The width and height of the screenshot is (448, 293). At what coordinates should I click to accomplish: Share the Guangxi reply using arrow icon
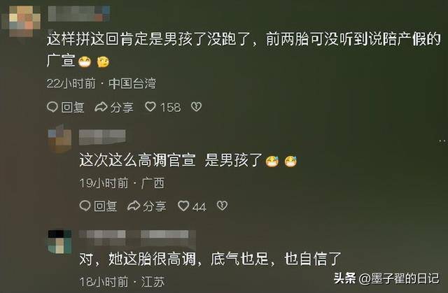click(x=134, y=206)
